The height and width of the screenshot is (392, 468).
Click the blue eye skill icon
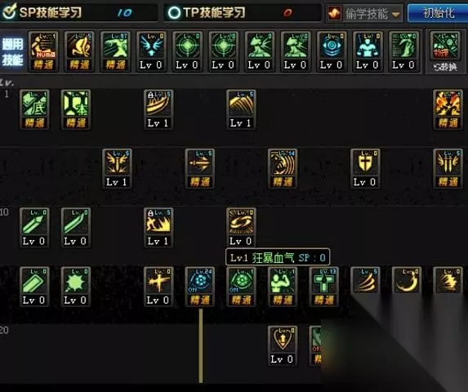click(x=332, y=52)
